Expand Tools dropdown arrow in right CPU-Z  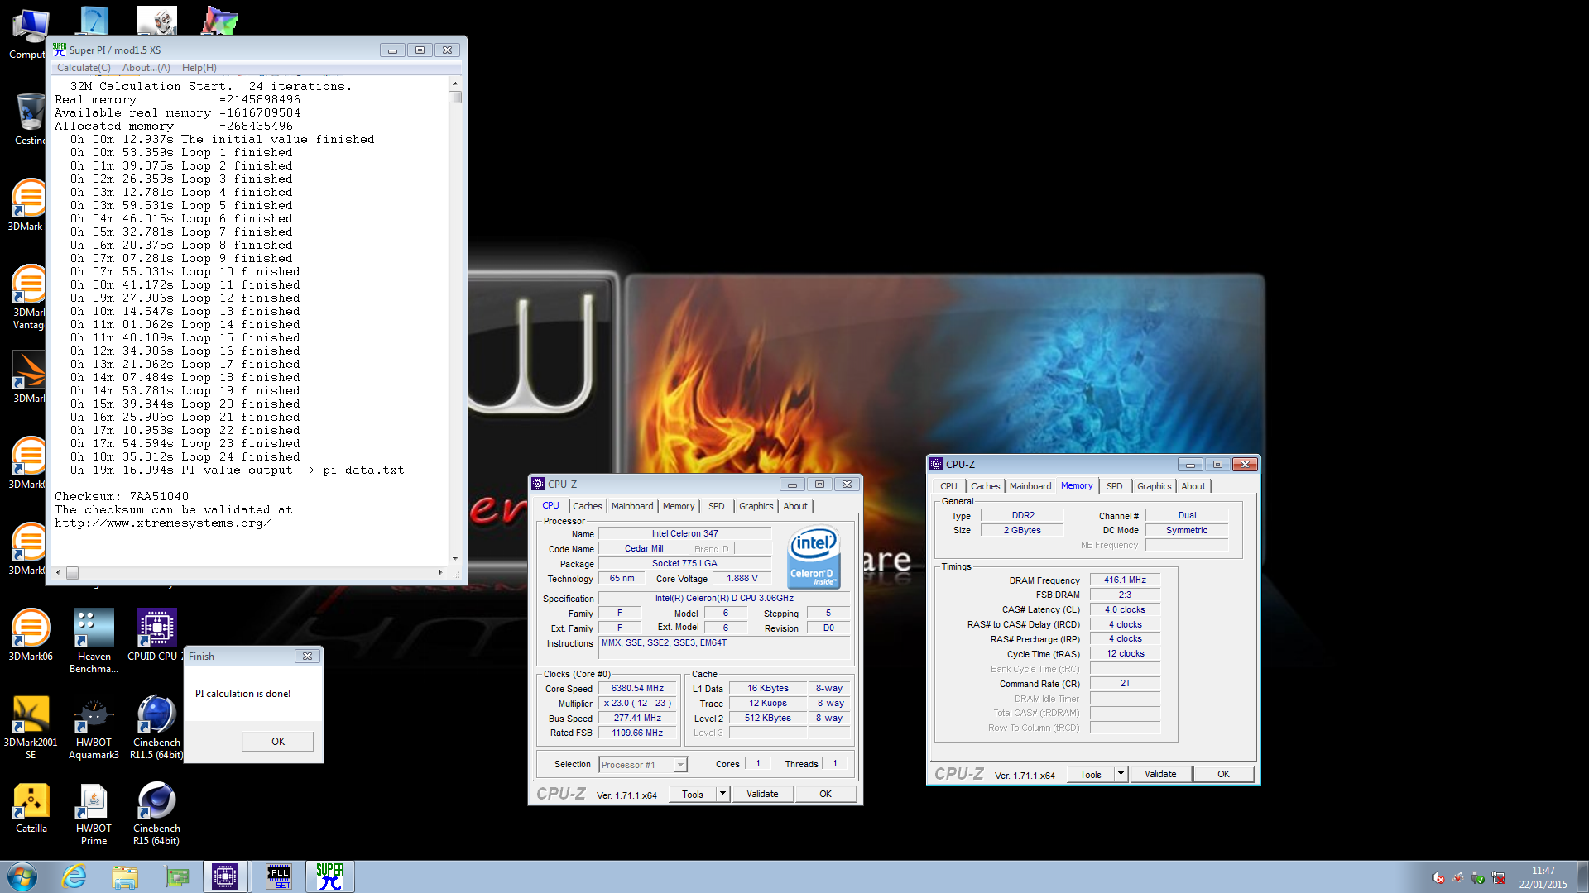pyautogui.click(x=1121, y=775)
